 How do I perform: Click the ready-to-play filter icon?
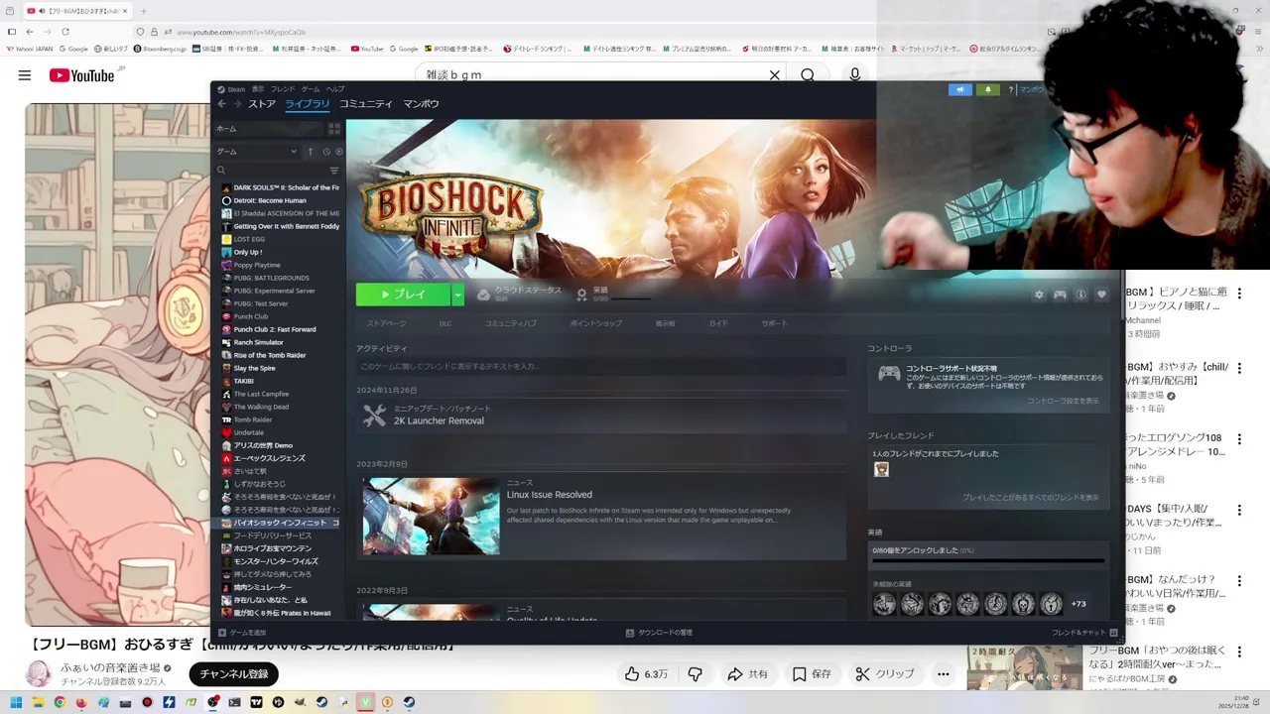click(x=338, y=152)
